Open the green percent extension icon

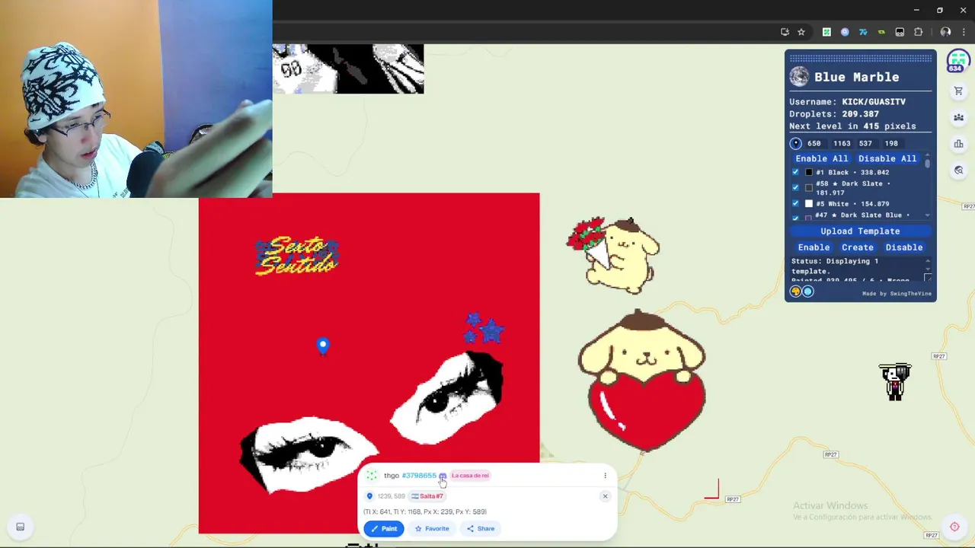[x=826, y=32]
